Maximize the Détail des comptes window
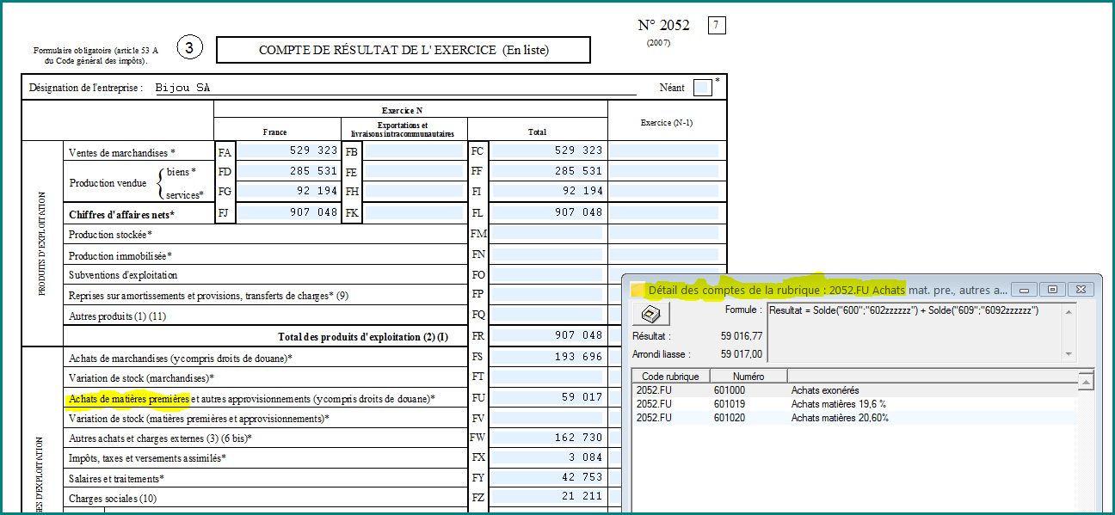Screen dimensions: 1115x515 click(x=1050, y=290)
